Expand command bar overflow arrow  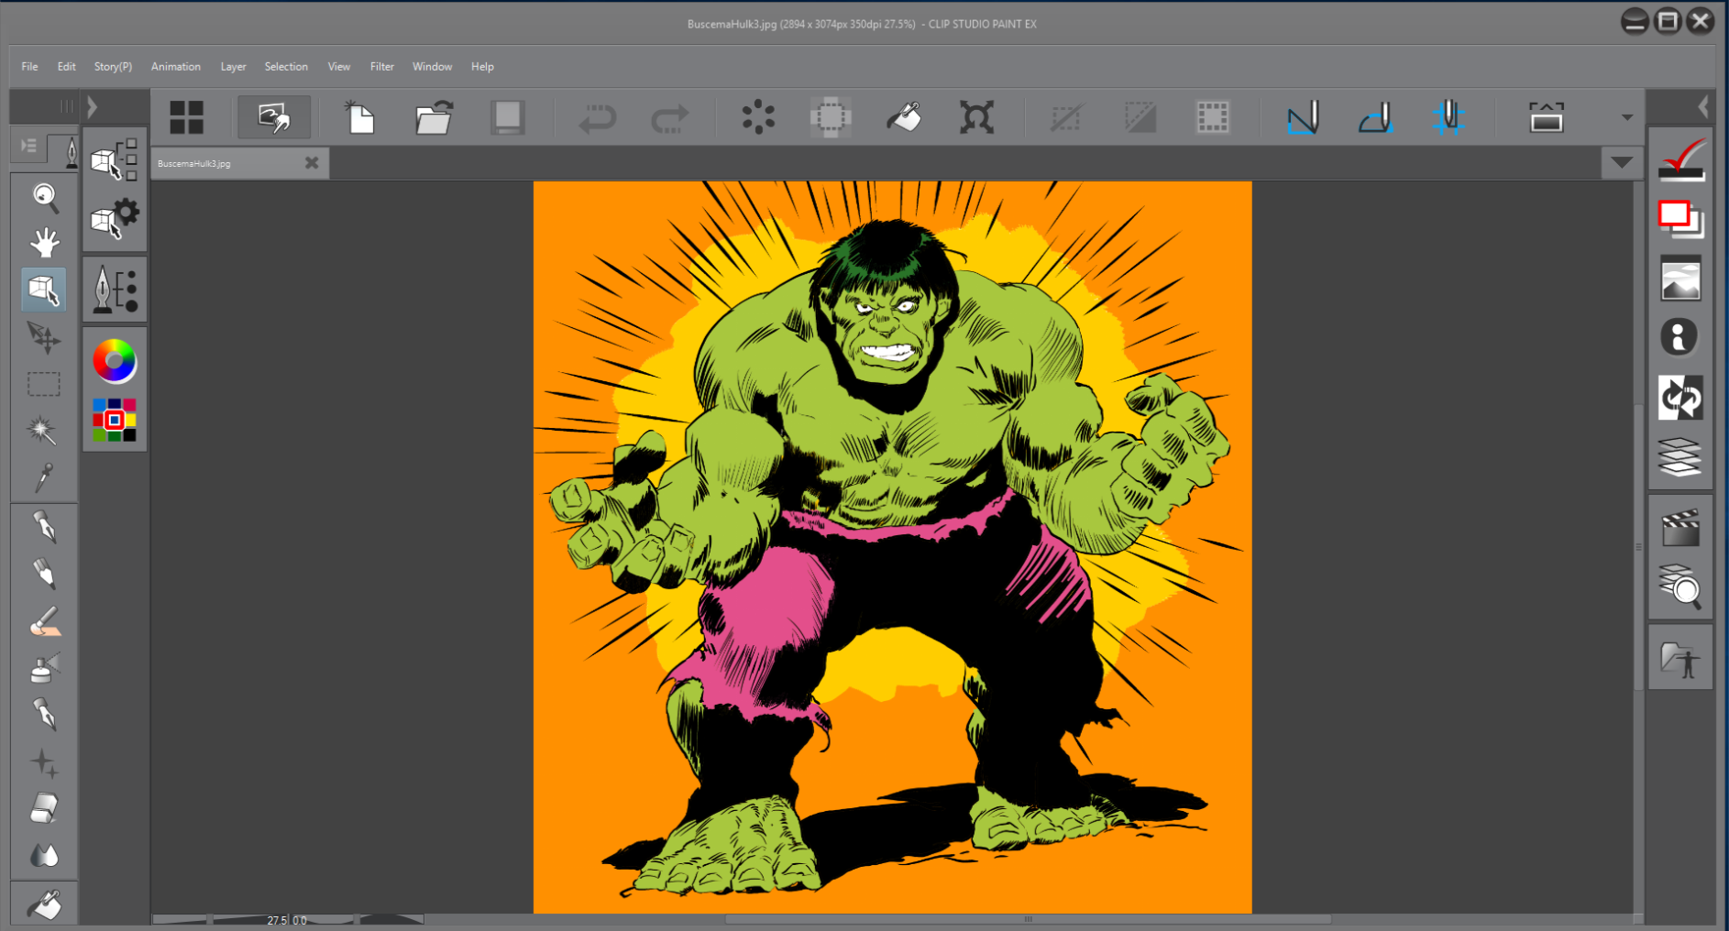[1627, 117]
